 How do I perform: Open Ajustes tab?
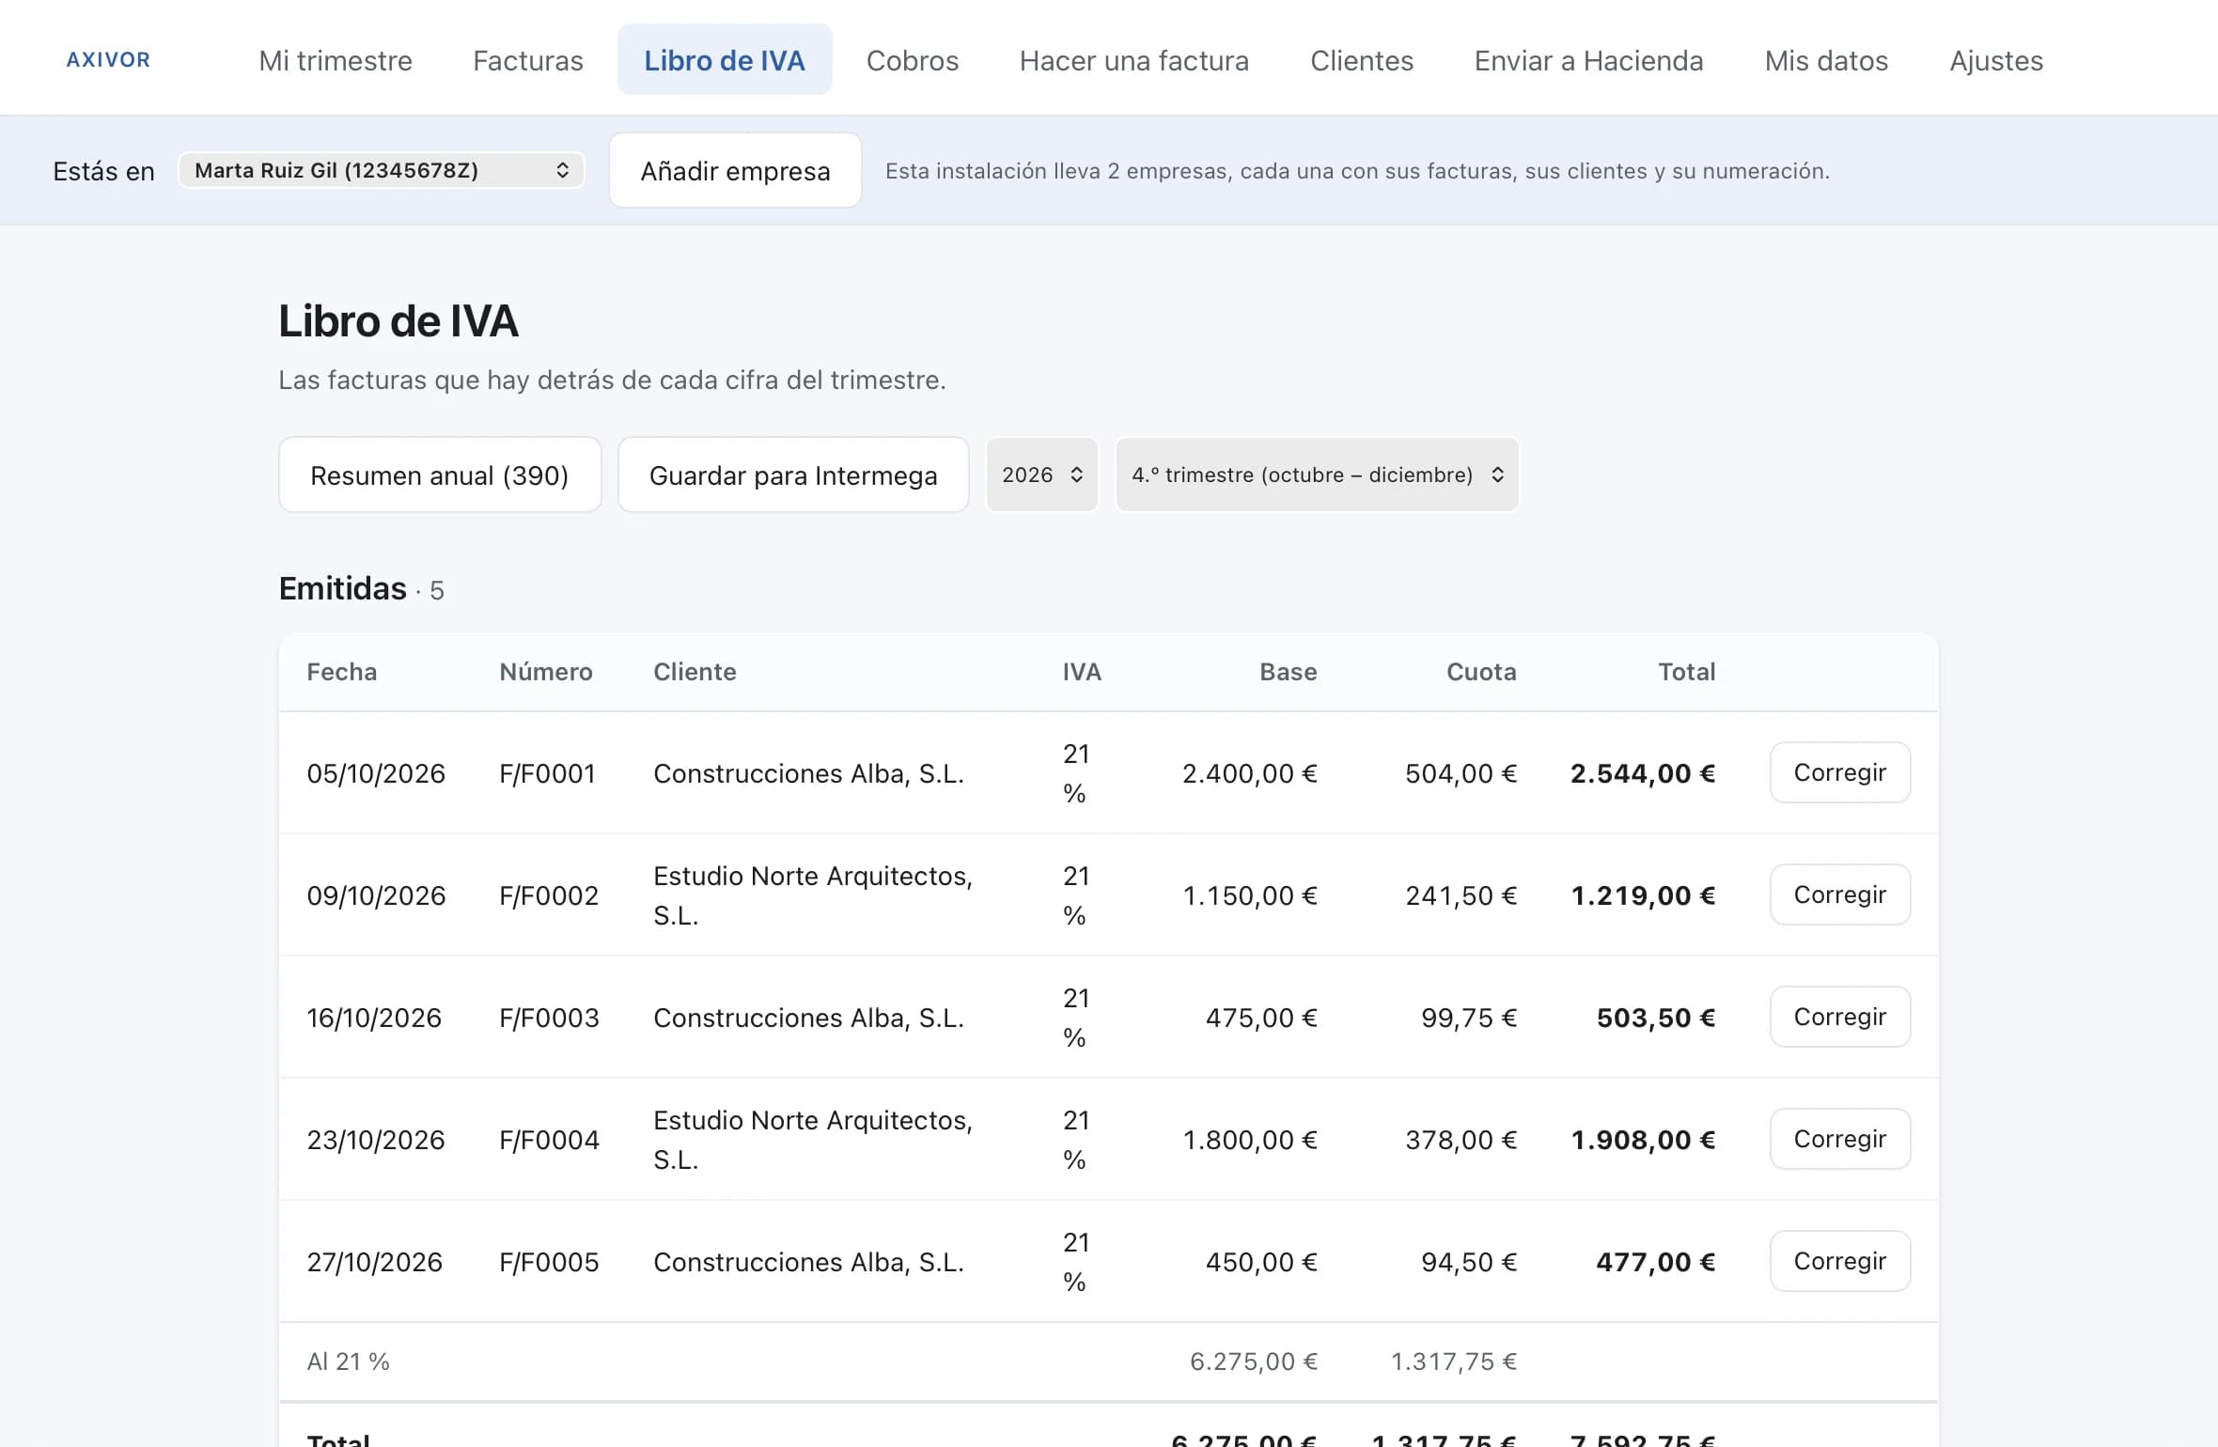coord(1996,60)
